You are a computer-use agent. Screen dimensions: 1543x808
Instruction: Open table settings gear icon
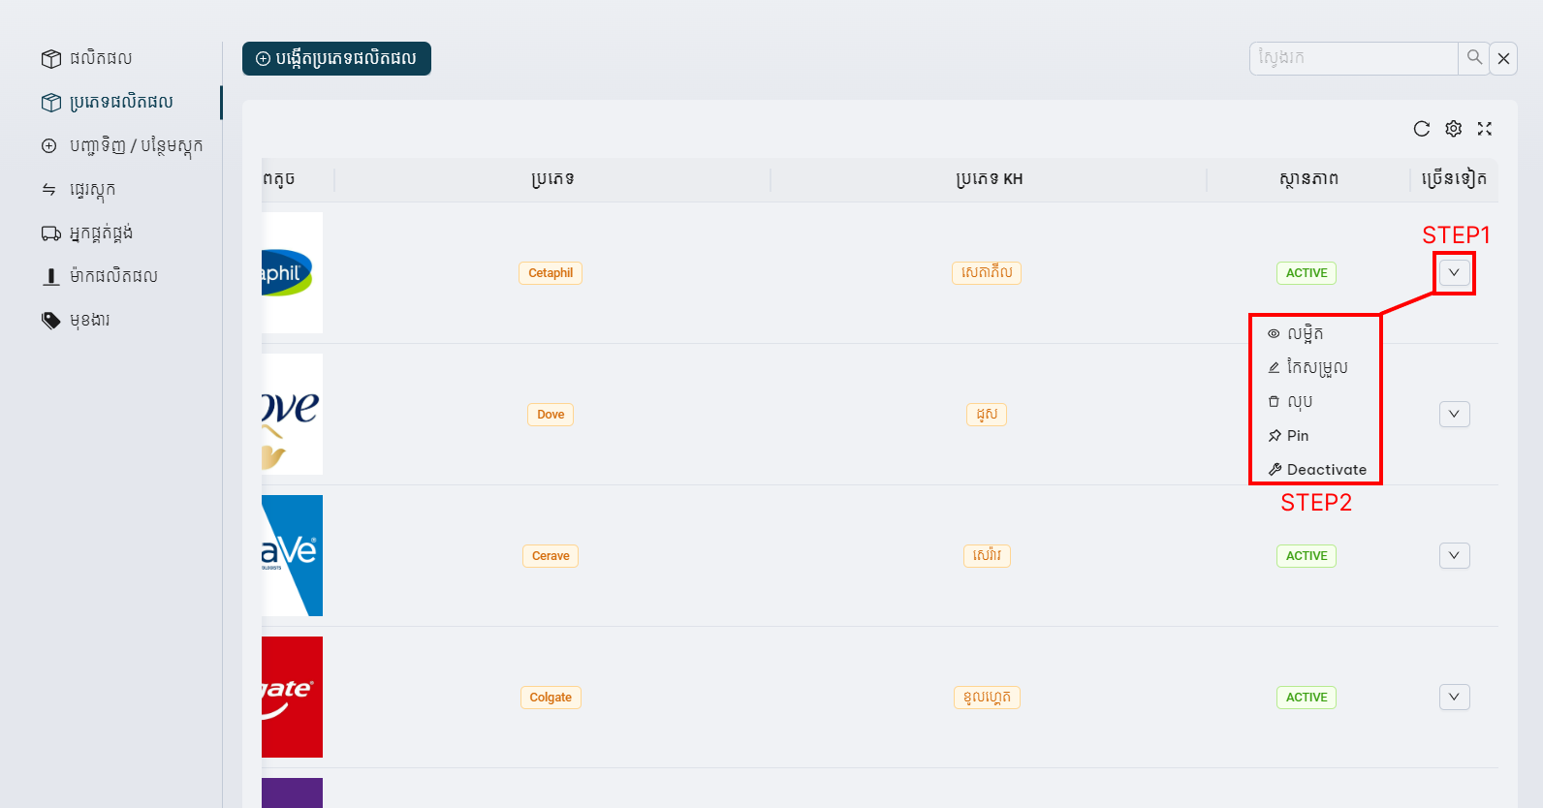[1453, 129]
